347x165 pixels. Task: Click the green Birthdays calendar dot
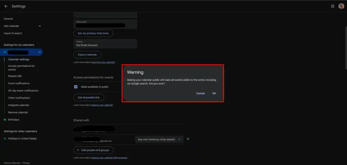point(5,120)
